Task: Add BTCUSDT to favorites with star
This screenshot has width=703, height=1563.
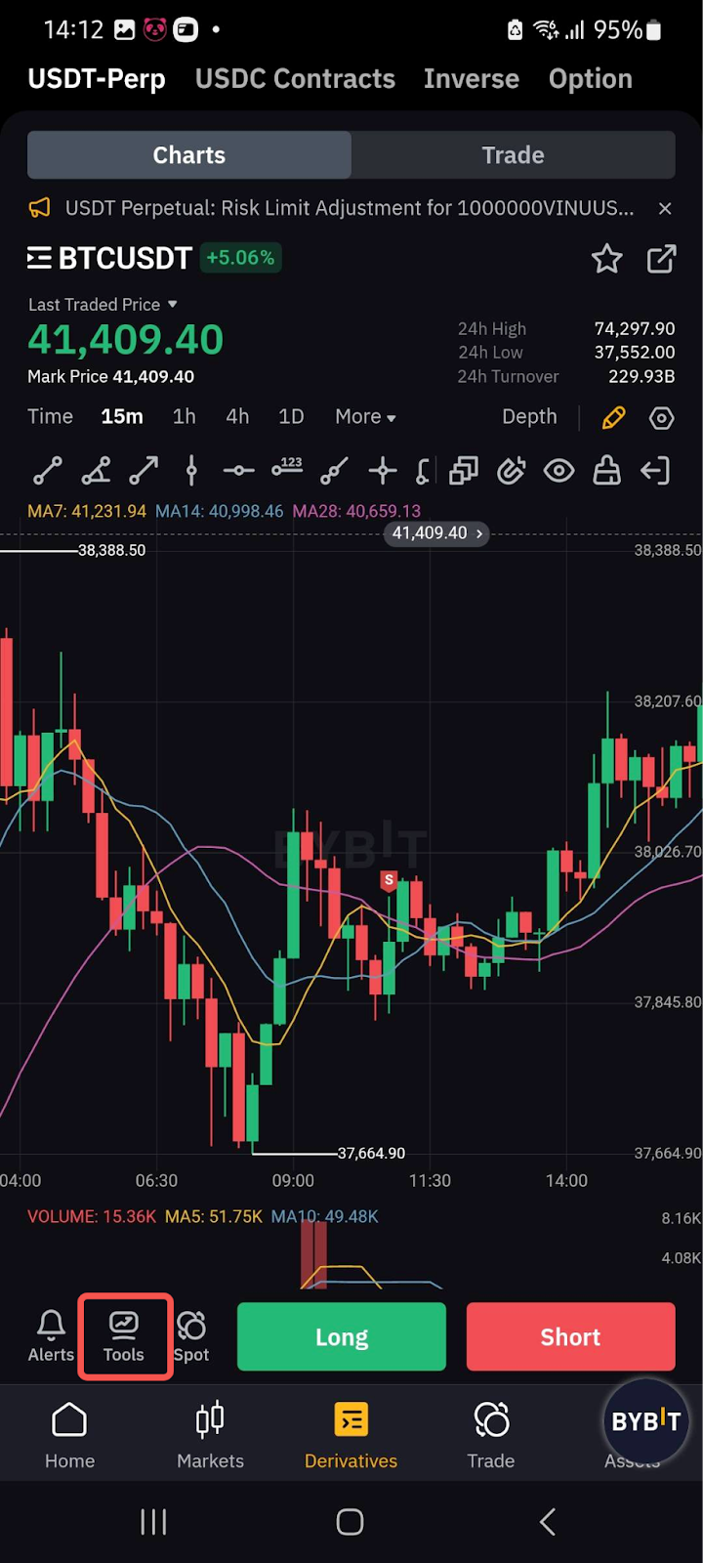Action: tap(606, 259)
